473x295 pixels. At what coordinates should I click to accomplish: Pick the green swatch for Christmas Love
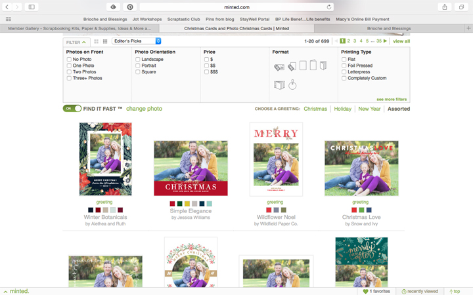[x=361, y=210]
